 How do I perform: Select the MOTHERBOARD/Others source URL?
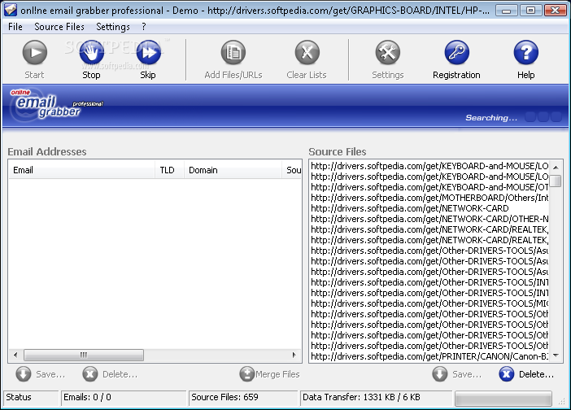tap(429, 198)
